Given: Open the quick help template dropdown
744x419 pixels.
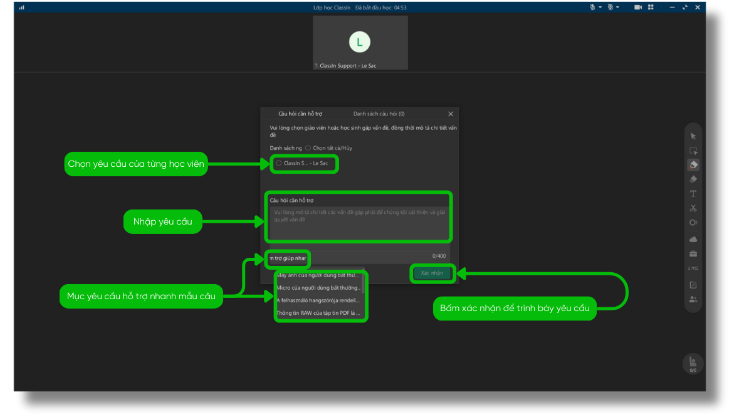Looking at the screenshot, I should (288, 258).
